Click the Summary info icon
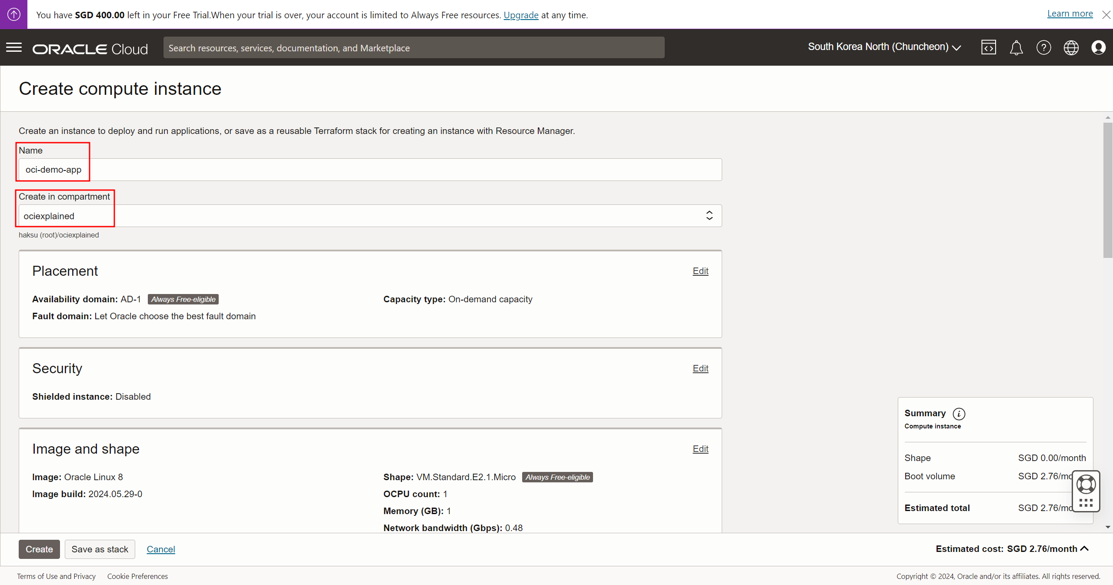Viewport: 1113px width, 585px height. [x=959, y=414]
